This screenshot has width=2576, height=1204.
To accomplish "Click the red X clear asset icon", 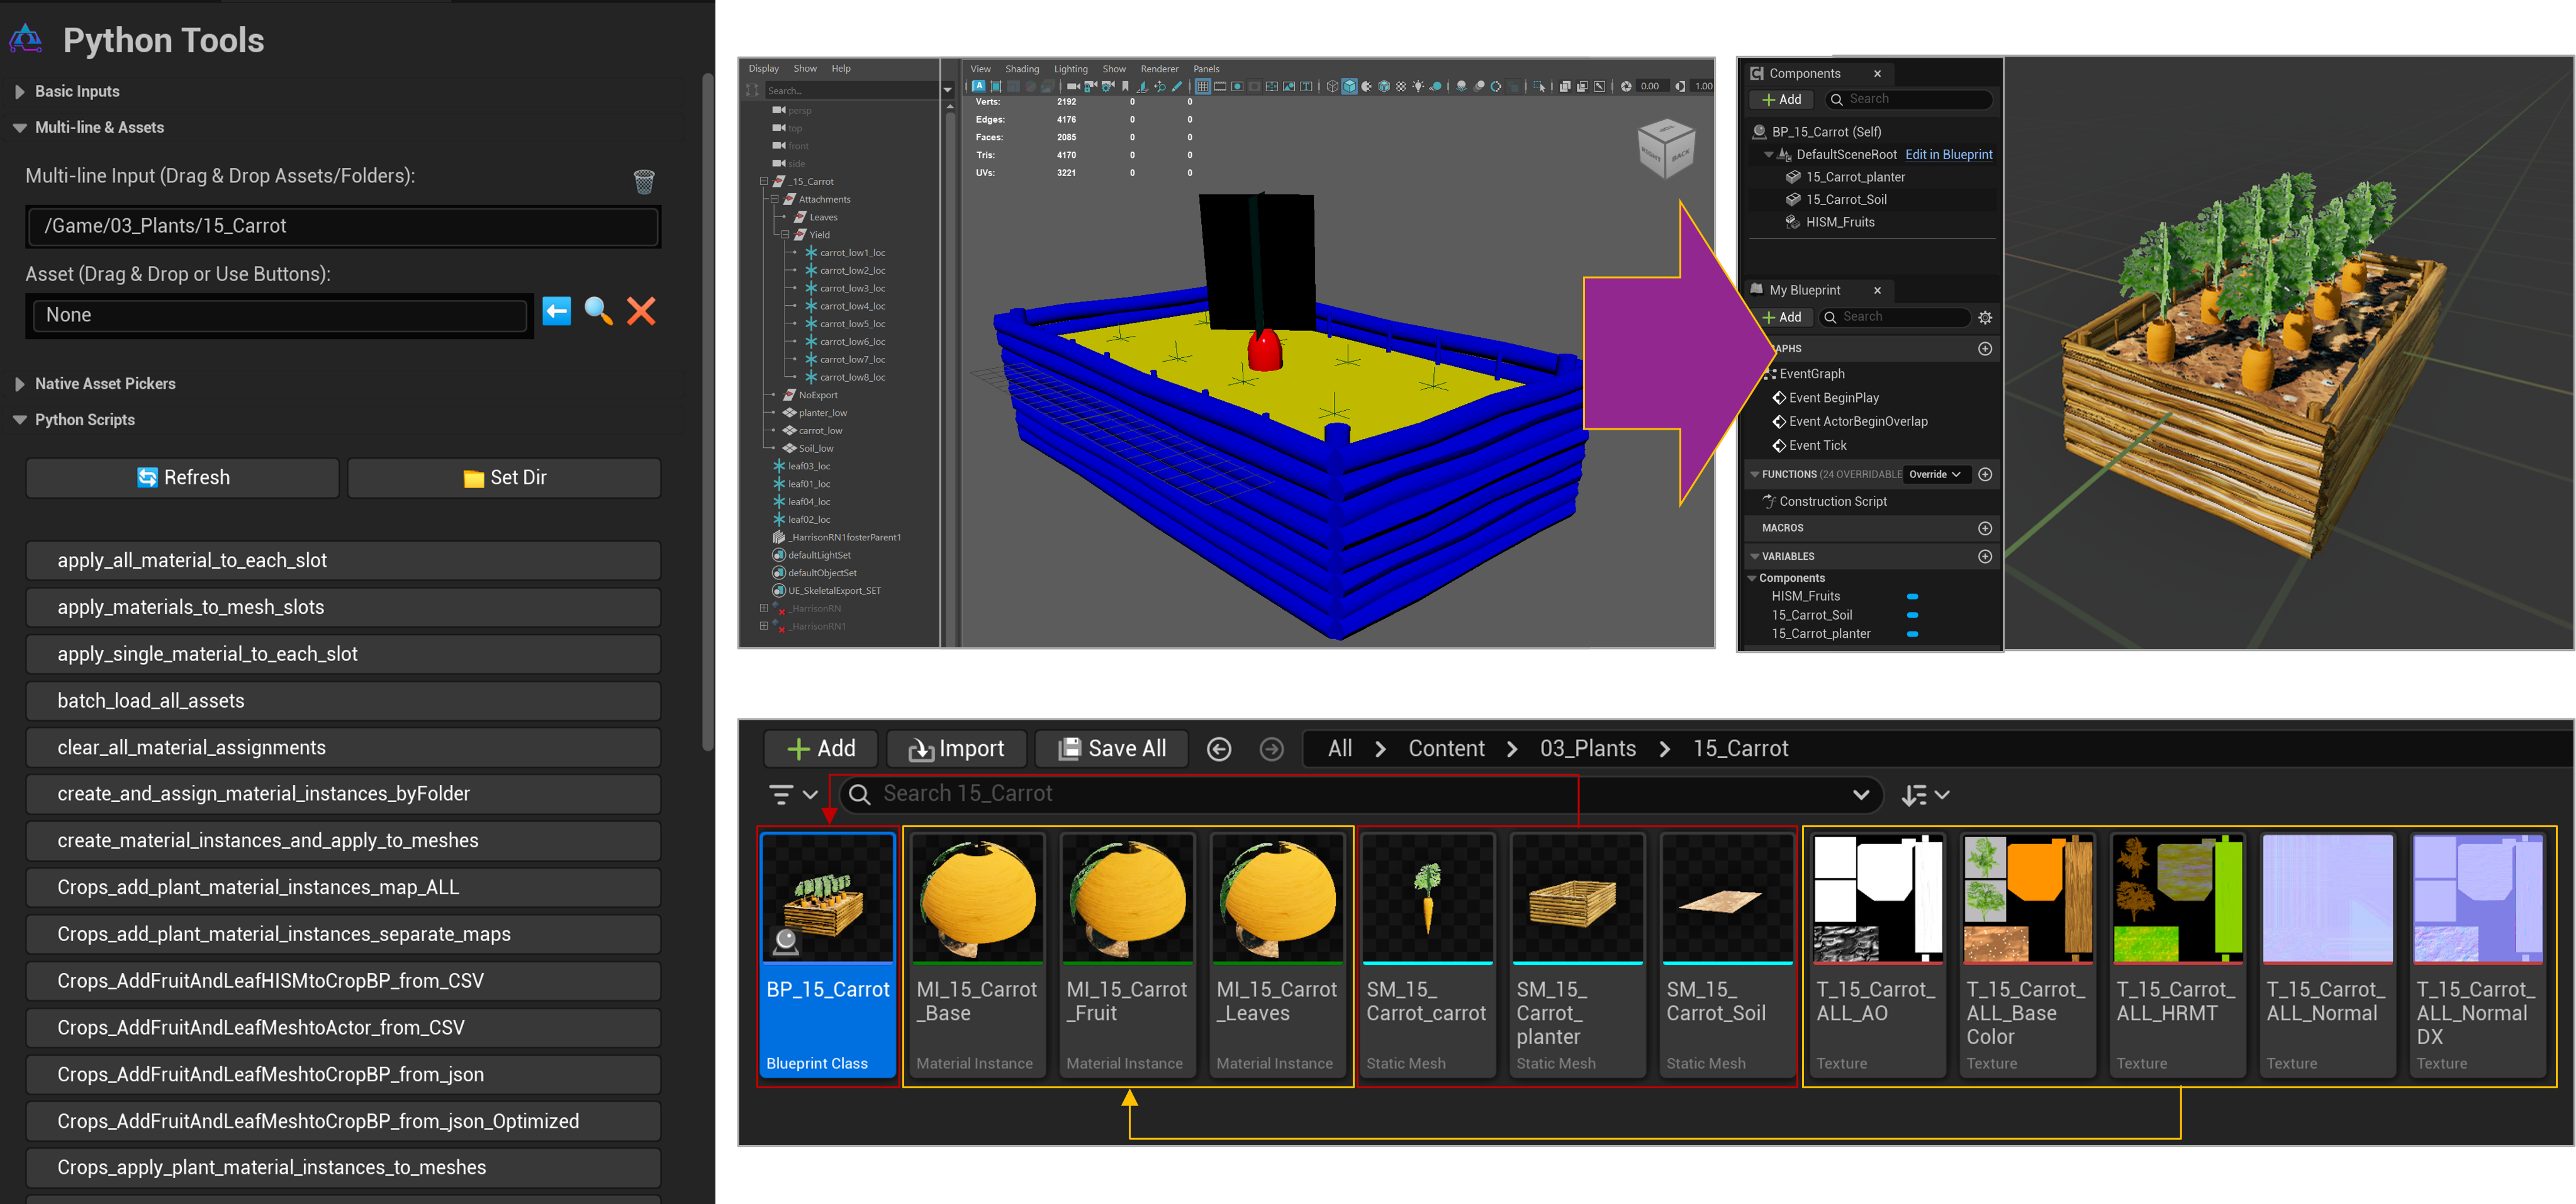I will (x=641, y=311).
